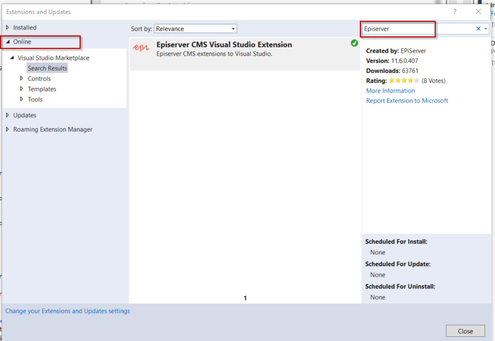
Task: Clear the search box with the X icon
Action: point(478,29)
